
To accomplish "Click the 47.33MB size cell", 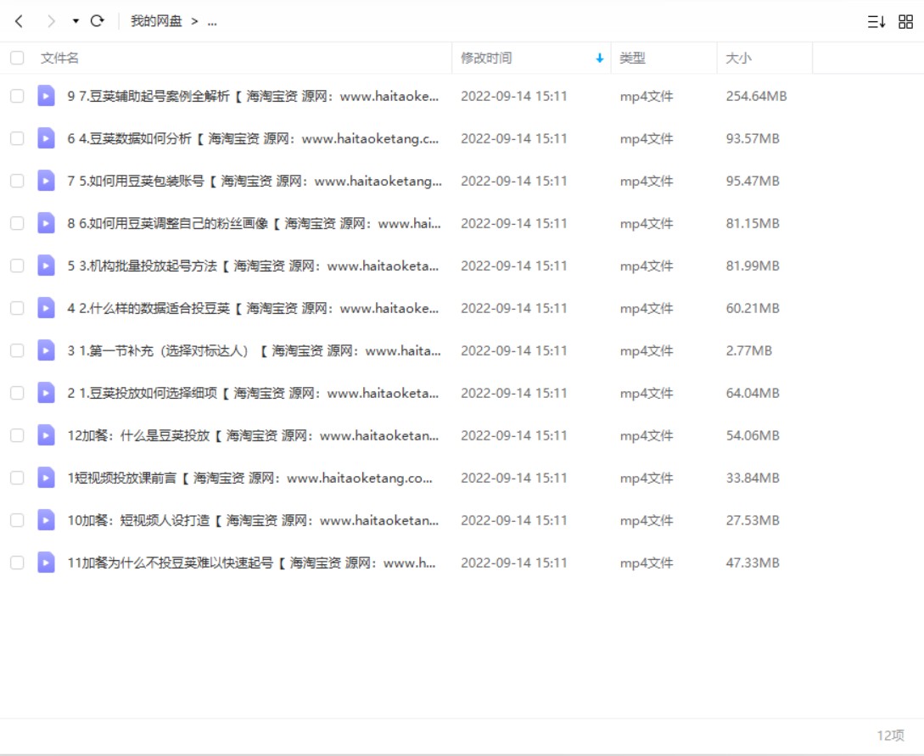I will (753, 563).
